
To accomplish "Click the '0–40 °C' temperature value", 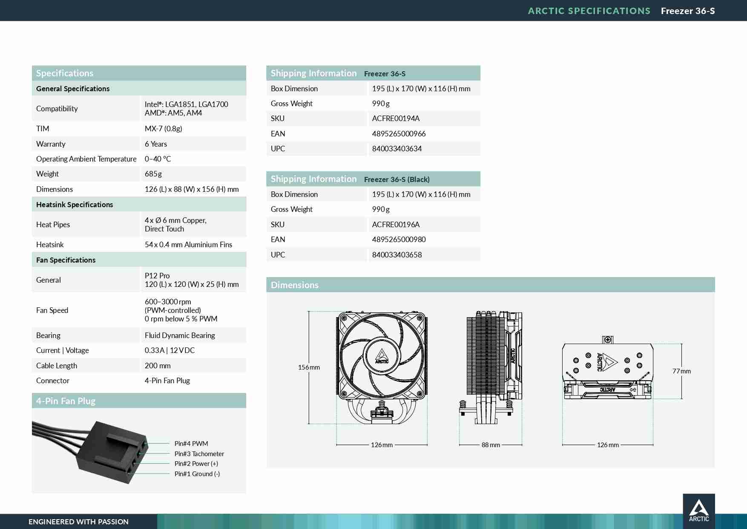I will tap(158, 159).
